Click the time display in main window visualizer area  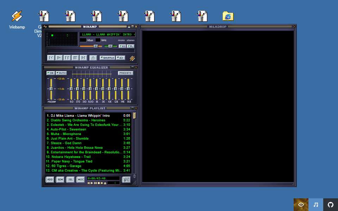tap(62, 35)
